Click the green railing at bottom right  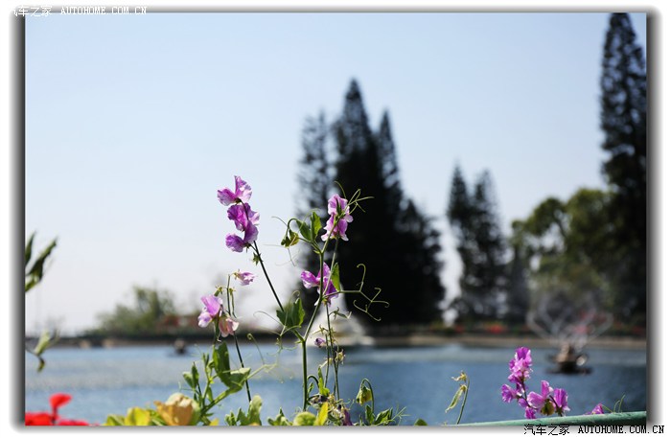point(575,419)
